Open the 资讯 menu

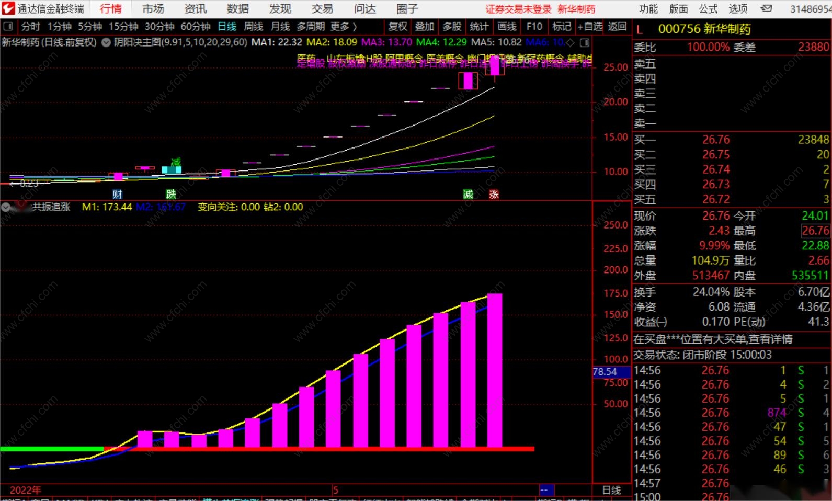(196, 8)
